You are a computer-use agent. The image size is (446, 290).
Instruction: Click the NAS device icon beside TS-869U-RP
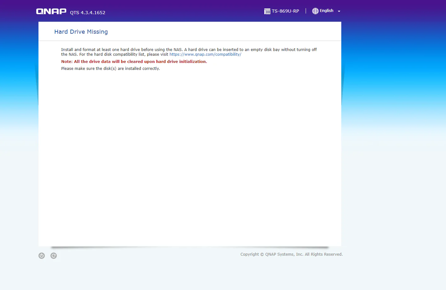click(x=267, y=11)
